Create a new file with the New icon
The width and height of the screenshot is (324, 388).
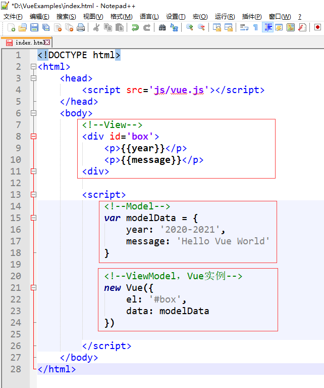click(x=11, y=27)
